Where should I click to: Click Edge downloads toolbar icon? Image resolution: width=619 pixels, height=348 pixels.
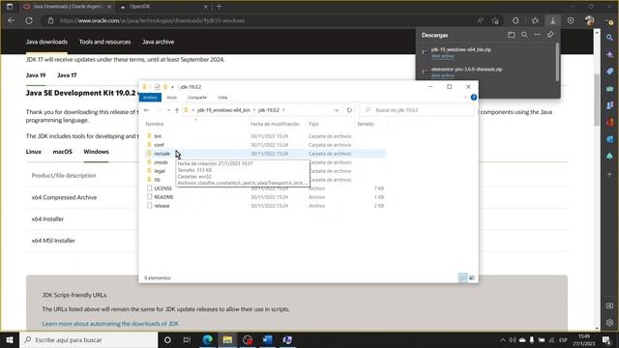[552, 20]
